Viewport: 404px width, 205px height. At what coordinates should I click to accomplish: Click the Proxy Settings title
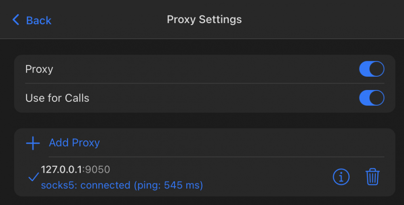pyautogui.click(x=204, y=19)
